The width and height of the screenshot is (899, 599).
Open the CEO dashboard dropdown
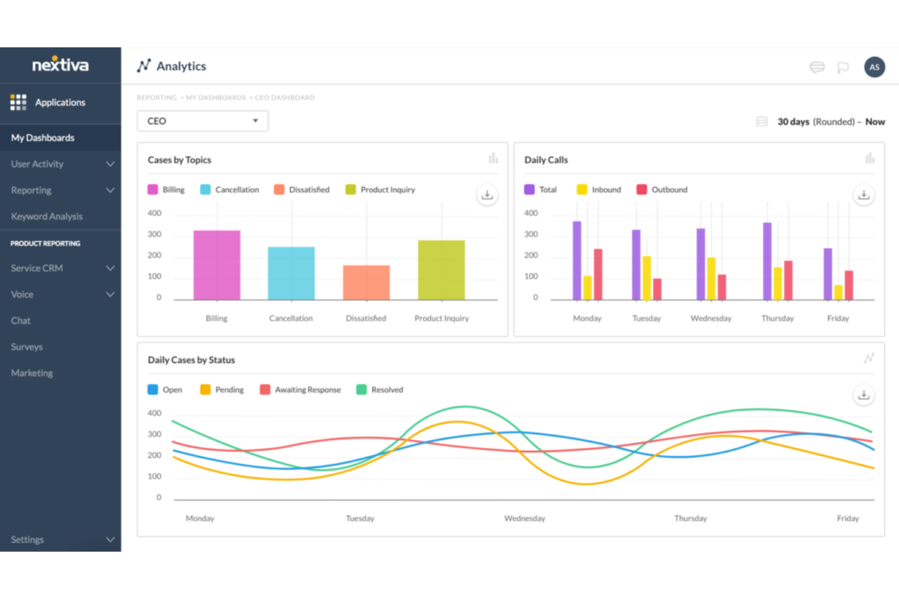202,121
